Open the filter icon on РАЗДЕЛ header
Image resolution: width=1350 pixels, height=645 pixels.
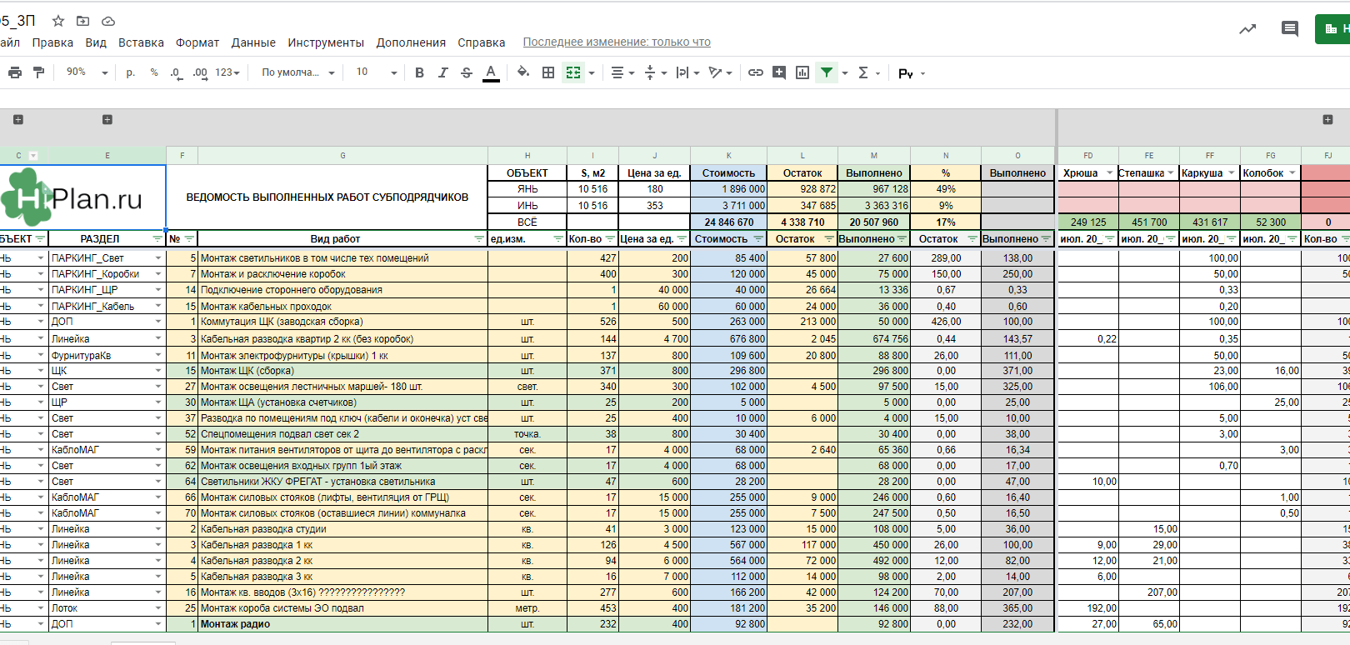click(x=157, y=239)
